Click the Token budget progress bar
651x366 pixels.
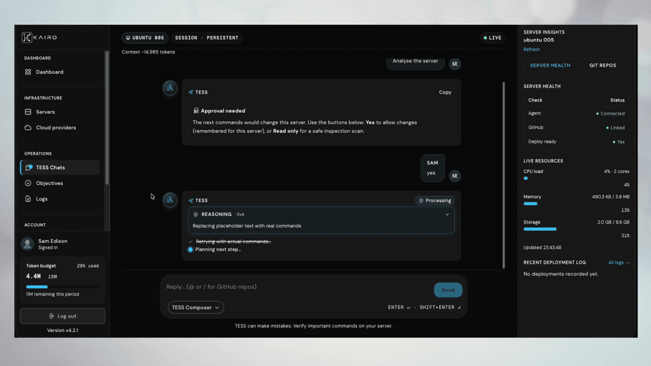tap(63, 287)
